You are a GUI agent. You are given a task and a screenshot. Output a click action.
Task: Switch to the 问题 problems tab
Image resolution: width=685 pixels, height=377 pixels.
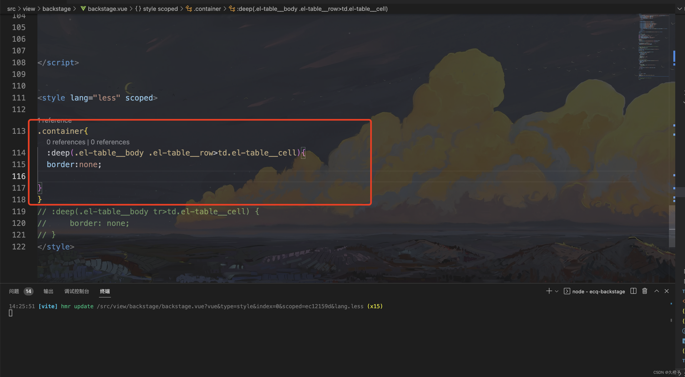[x=14, y=291]
